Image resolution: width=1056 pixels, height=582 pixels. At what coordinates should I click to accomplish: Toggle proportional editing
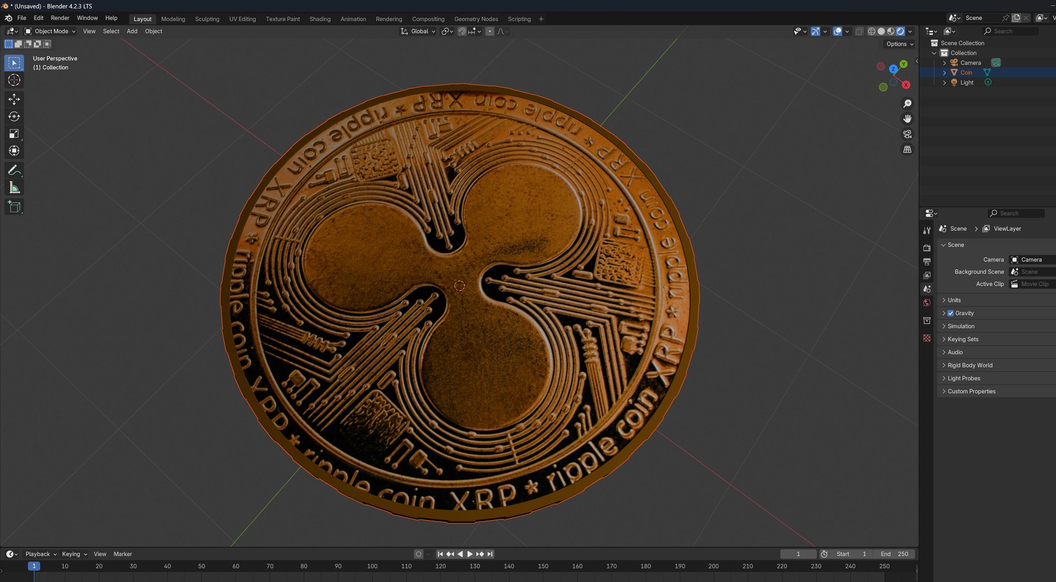pyautogui.click(x=490, y=31)
